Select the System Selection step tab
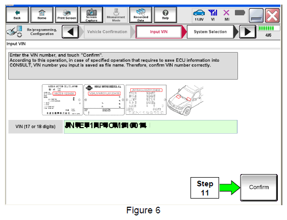The width and height of the screenshot is (287, 220). (210, 32)
